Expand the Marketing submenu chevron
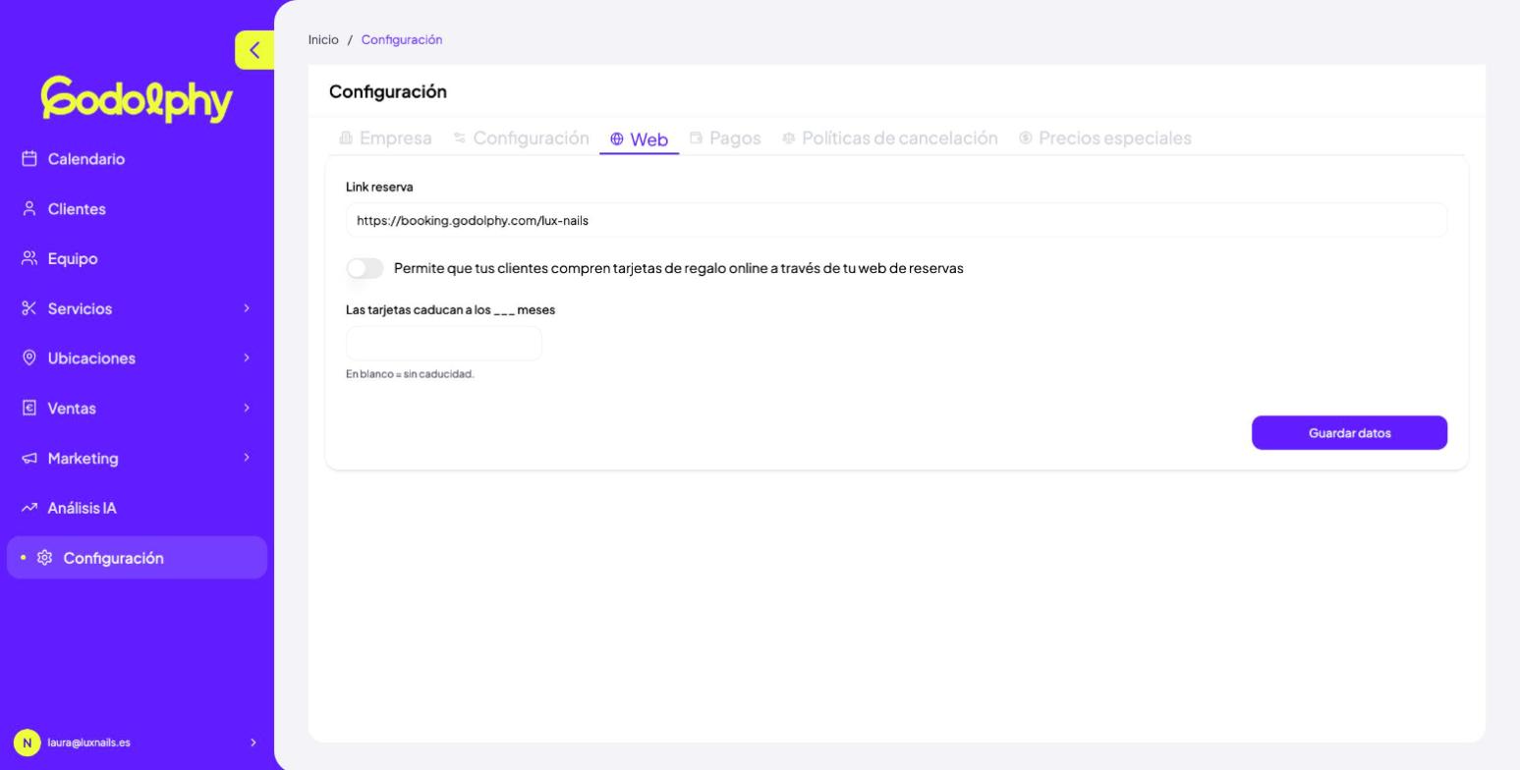1520x770 pixels. (247, 459)
